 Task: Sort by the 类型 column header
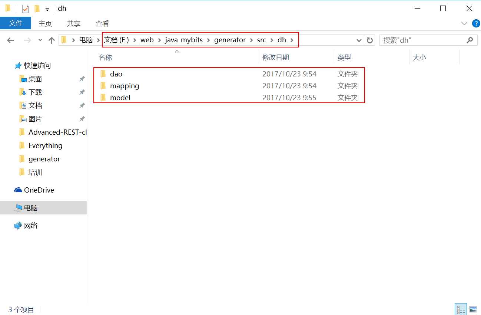344,58
